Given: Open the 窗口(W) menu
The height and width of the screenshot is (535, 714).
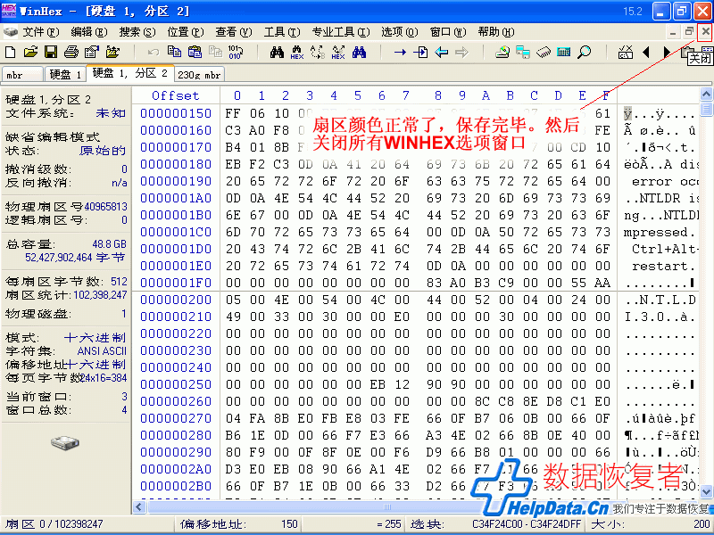Looking at the screenshot, I should click(x=448, y=32).
